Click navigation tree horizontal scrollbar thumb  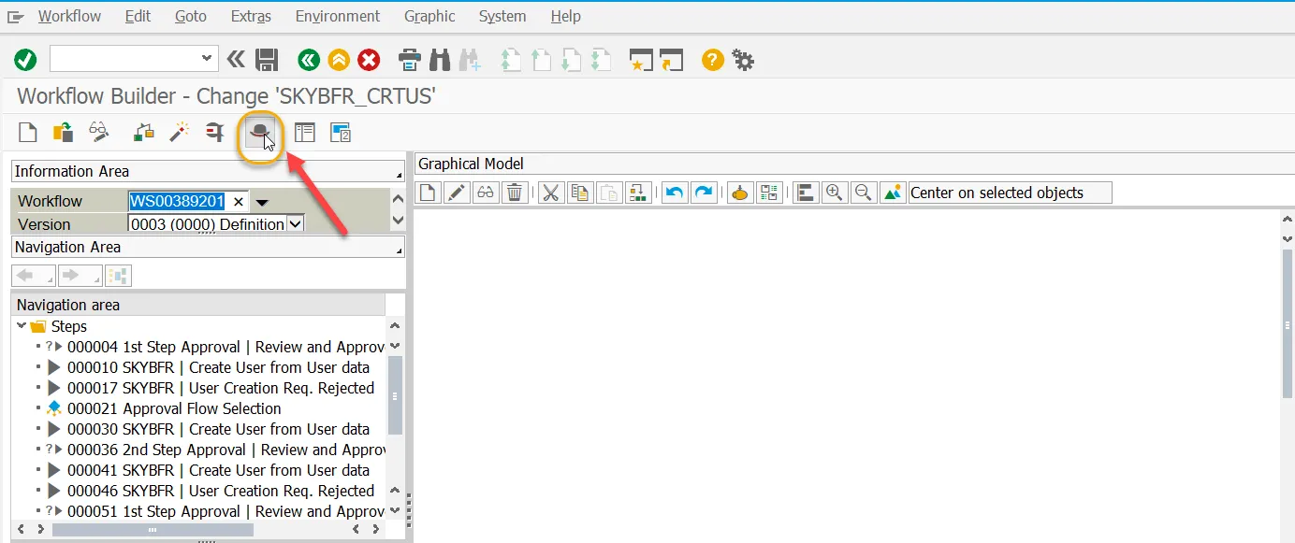153,530
